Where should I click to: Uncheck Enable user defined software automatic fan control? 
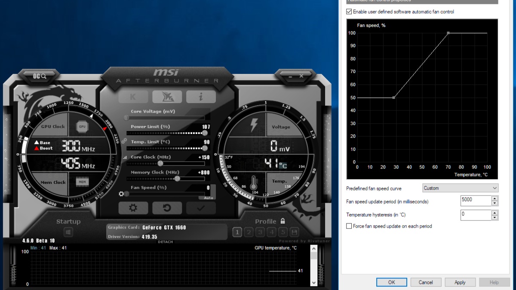coord(349,12)
